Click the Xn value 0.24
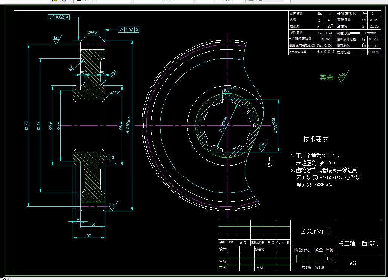388x280 pixels. point(328,33)
